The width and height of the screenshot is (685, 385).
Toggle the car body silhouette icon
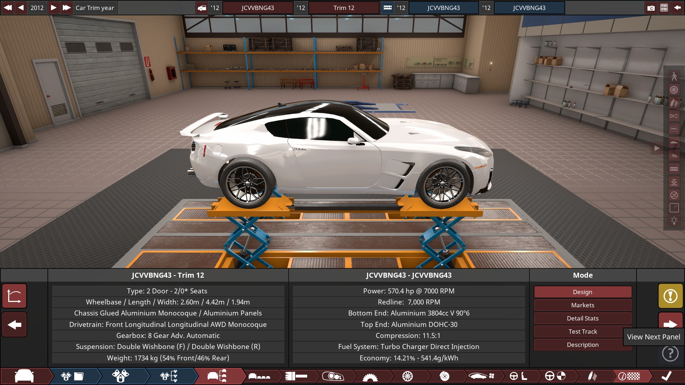674,142
